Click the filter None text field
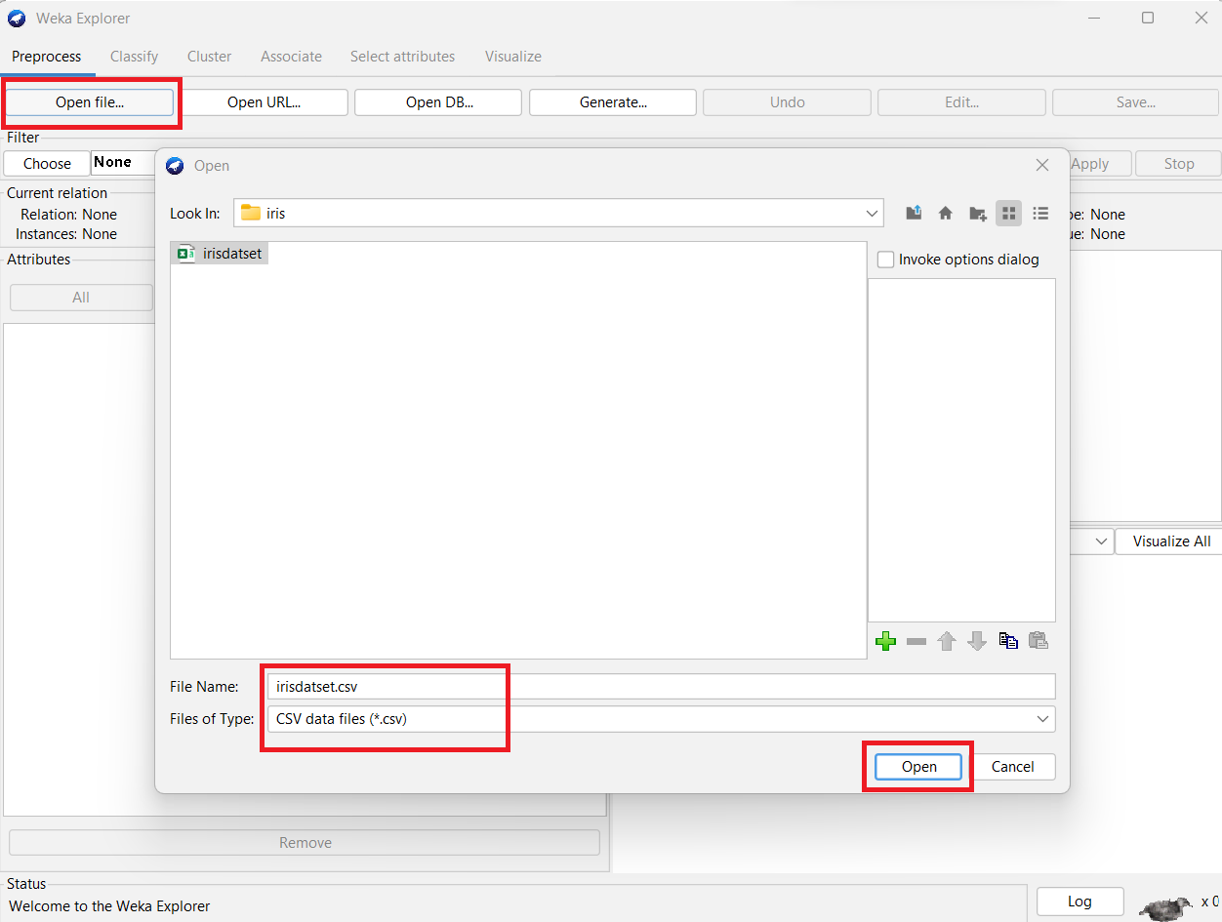This screenshot has height=922, width=1222. click(123, 163)
